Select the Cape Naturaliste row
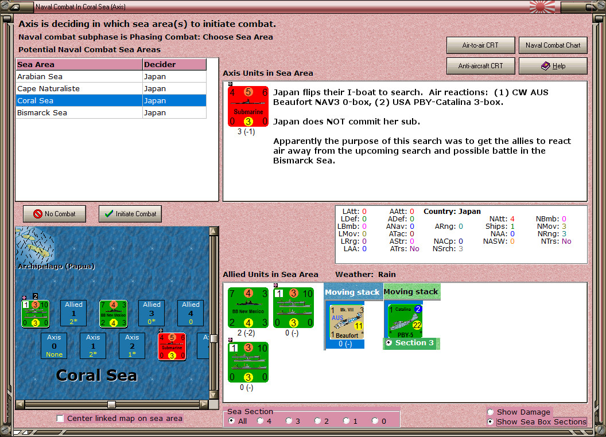The image size is (606, 437). (x=111, y=88)
